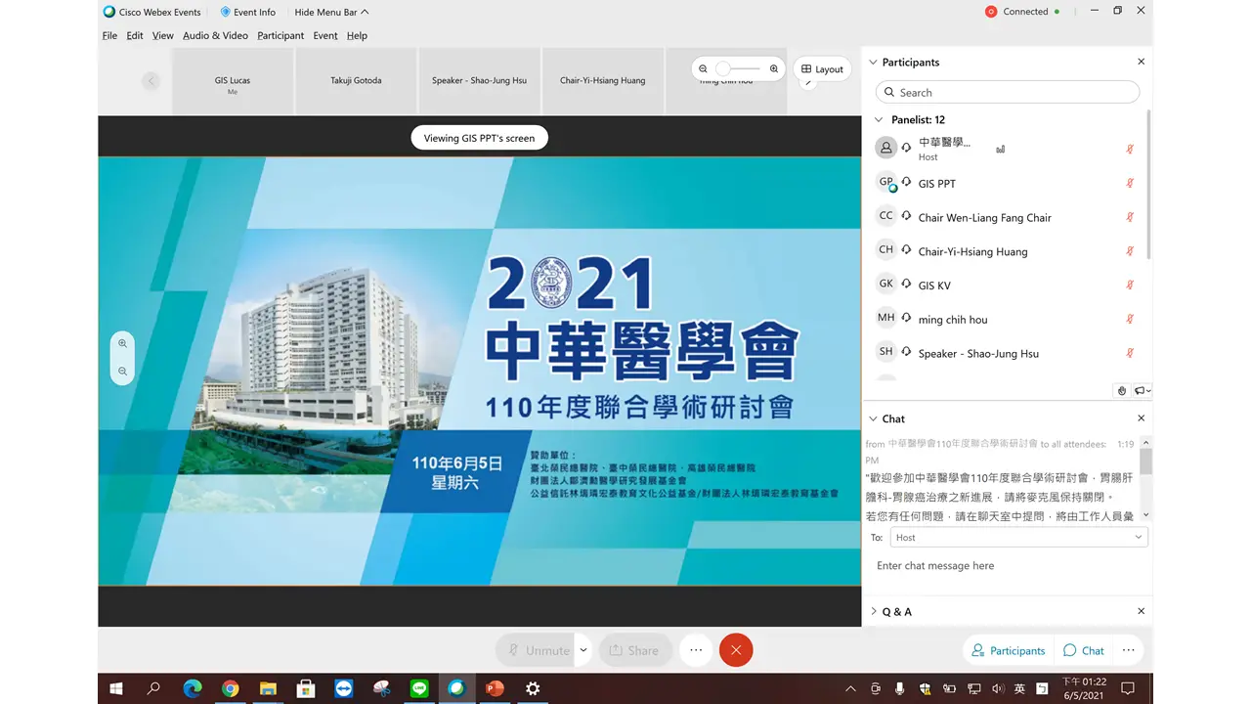This screenshot has height=704, width=1251.
Task: Adjust the thumbnail zoom slider
Action: point(724,68)
